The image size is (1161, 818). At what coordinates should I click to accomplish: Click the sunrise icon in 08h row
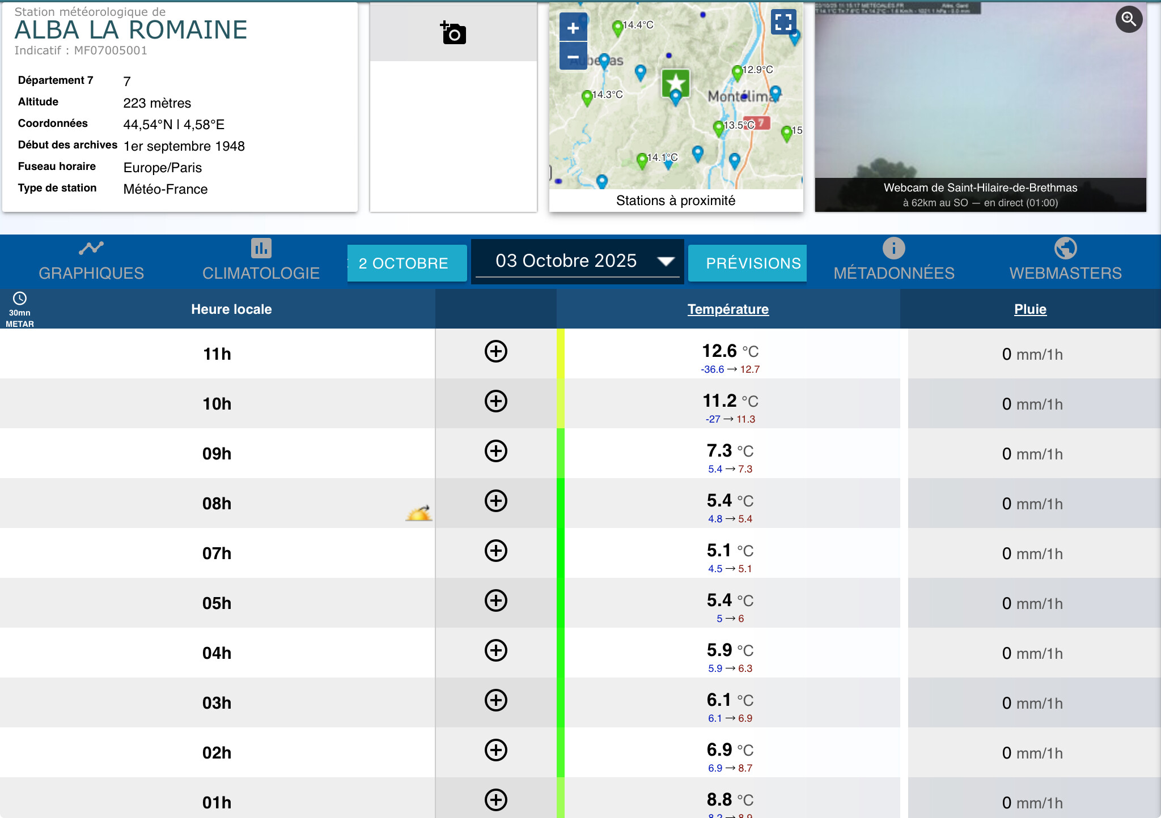pyautogui.click(x=418, y=513)
